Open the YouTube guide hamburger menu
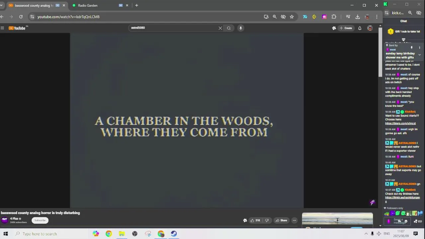This screenshot has height=239, width=425. click(x=2, y=28)
